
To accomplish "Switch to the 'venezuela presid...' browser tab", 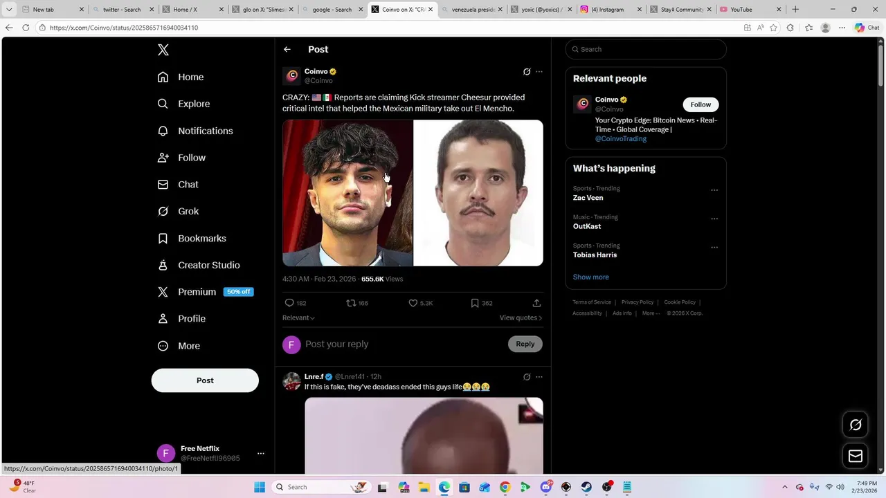I will [472, 9].
